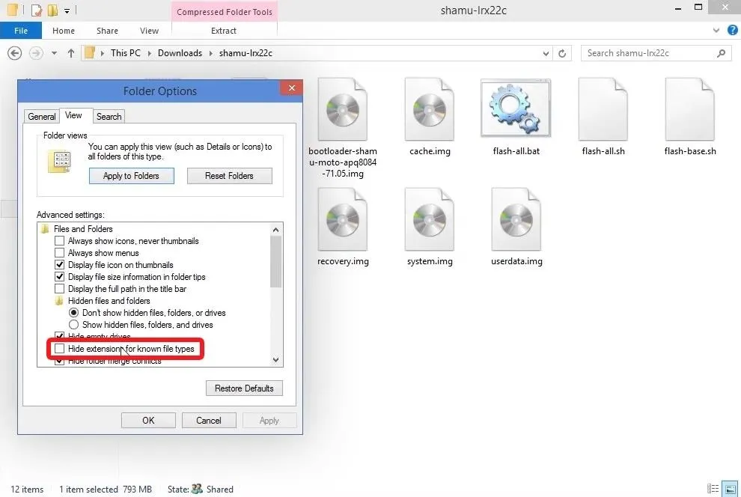Click the scroll up arrow in Advanced settings
Screen dimensions: 741x497
click(276, 230)
